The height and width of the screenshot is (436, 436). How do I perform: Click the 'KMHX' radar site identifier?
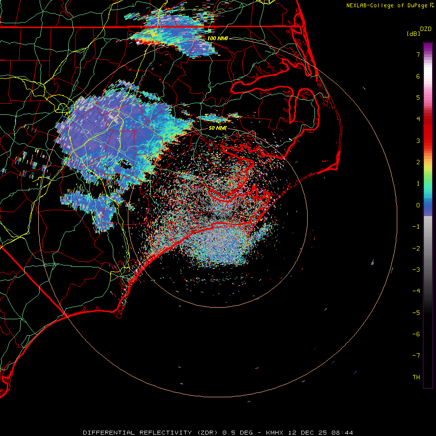point(275,433)
